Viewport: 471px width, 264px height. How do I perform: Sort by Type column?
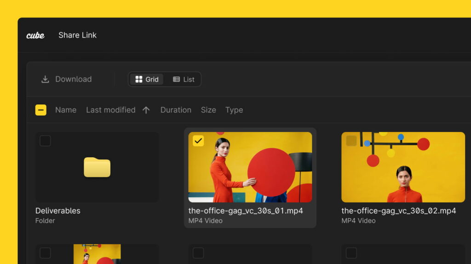234,110
